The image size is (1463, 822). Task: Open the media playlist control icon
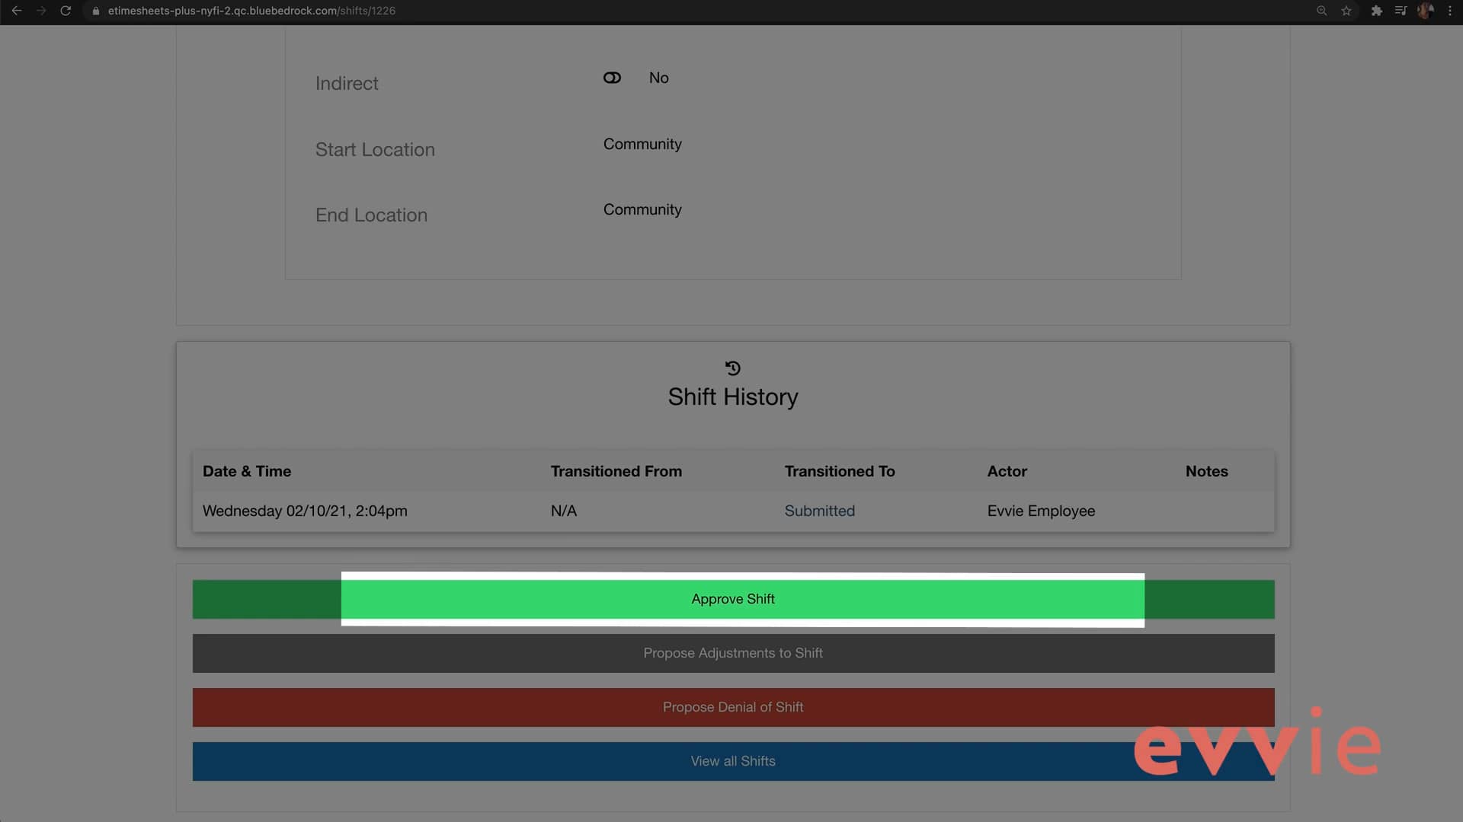[1401, 11]
